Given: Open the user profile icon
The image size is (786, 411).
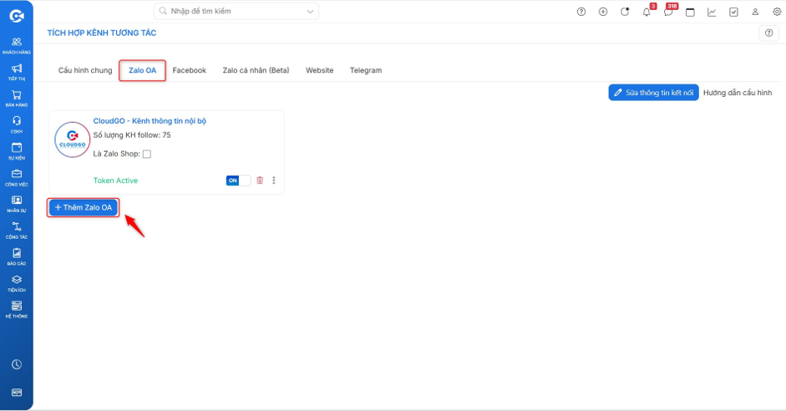Looking at the screenshot, I should tap(755, 12).
